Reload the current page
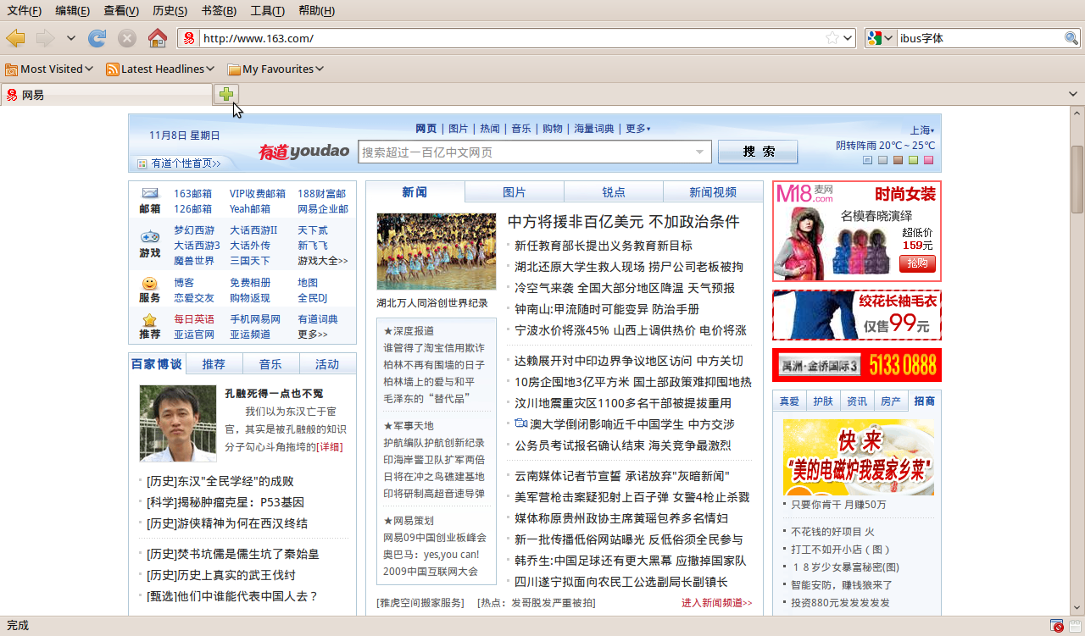 97,38
